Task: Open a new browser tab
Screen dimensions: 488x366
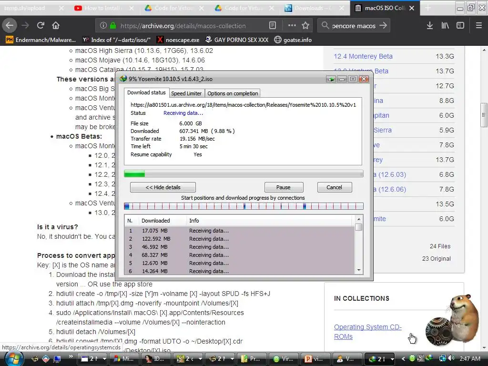Action: (428, 8)
